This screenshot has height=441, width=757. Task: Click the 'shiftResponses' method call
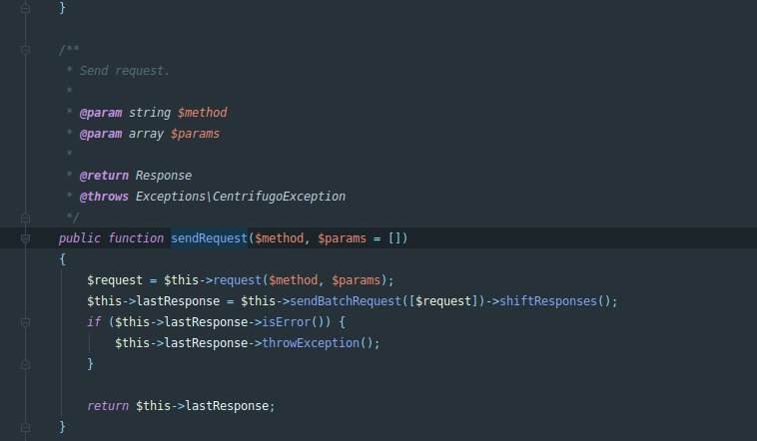(x=548, y=301)
